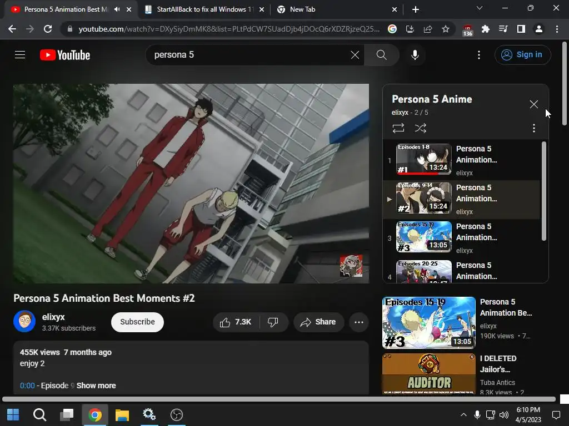Open media controls in Chrome toolbar
The image size is (569, 426).
click(503, 29)
